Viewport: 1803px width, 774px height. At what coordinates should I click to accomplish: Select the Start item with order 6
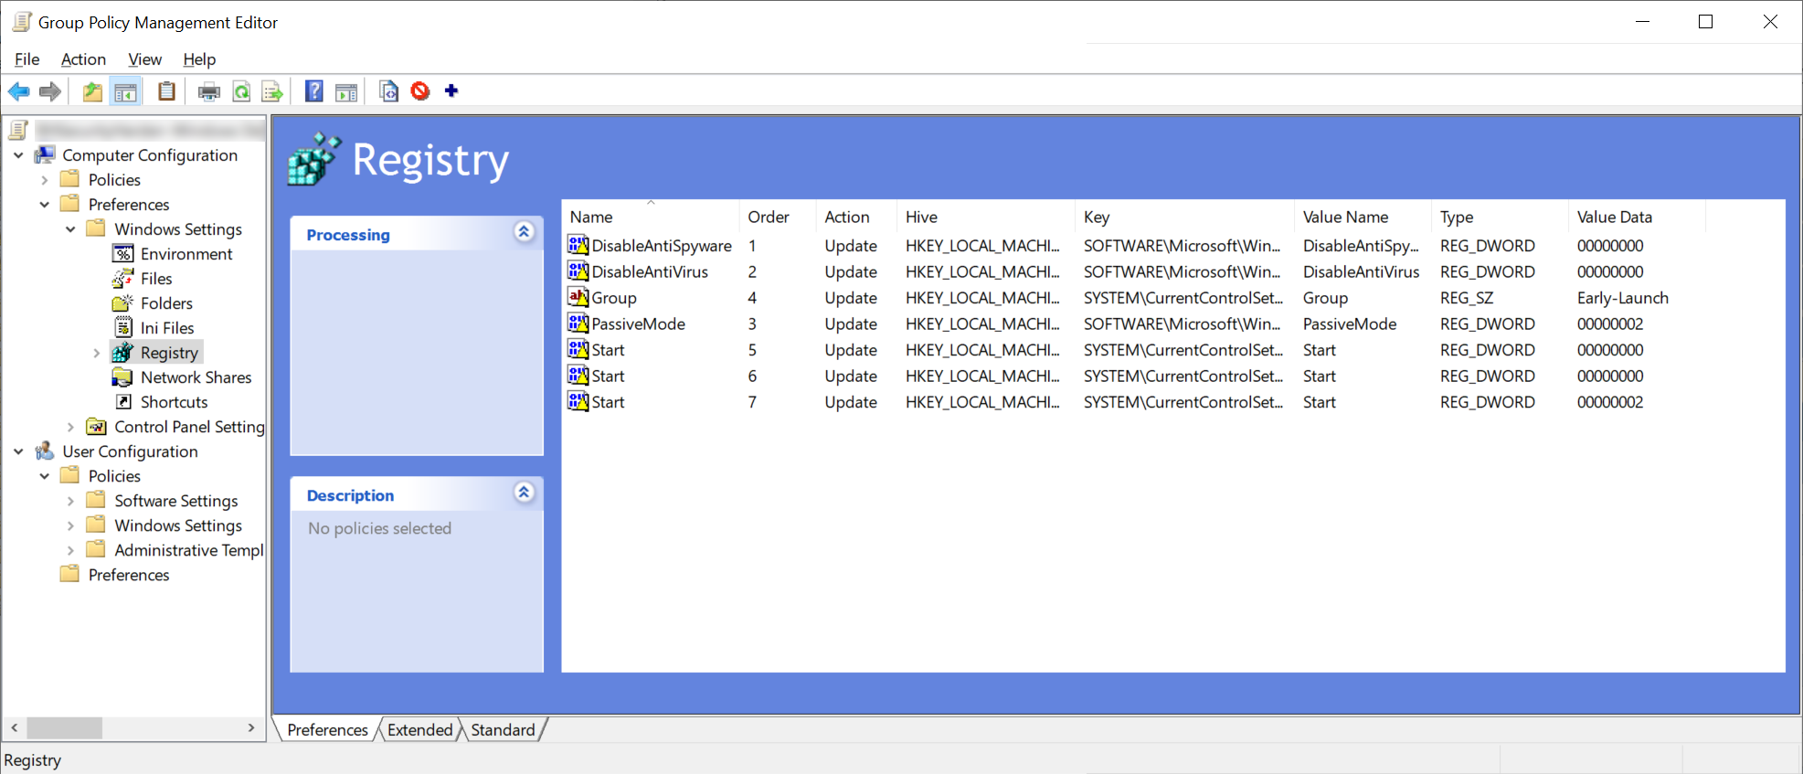609,376
